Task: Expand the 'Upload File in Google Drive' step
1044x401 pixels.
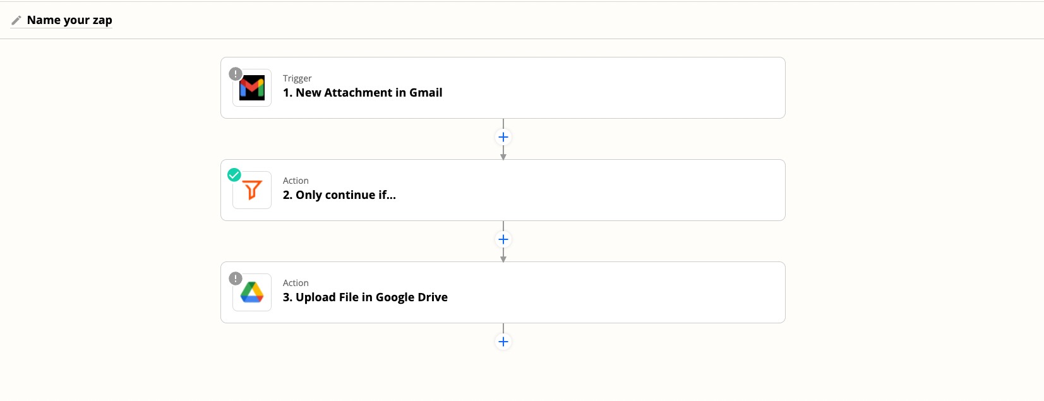Action: click(x=503, y=292)
